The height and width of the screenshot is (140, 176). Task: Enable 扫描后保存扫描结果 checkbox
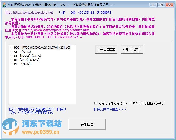[x=96, y=103]
